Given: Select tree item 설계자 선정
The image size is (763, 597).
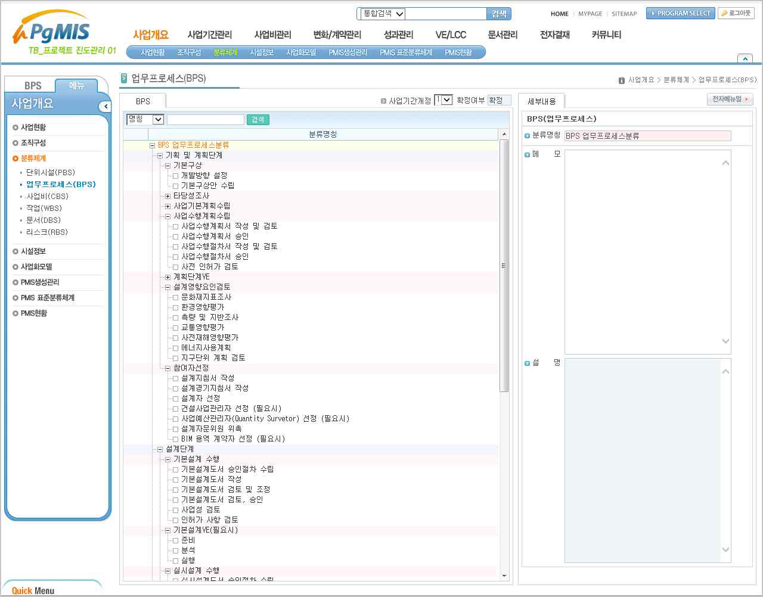Looking at the screenshot, I should pos(200,399).
